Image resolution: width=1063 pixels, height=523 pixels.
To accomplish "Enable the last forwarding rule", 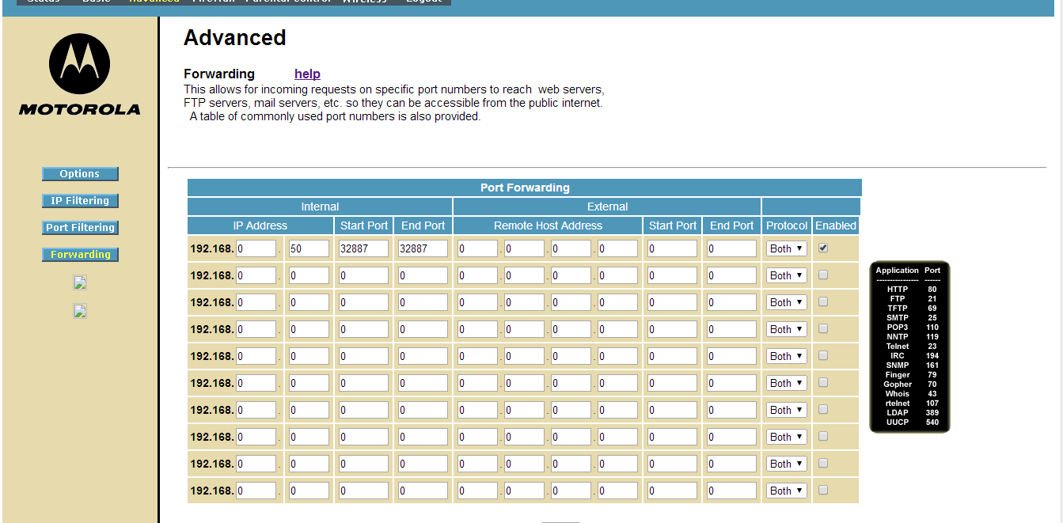I will (x=822, y=490).
